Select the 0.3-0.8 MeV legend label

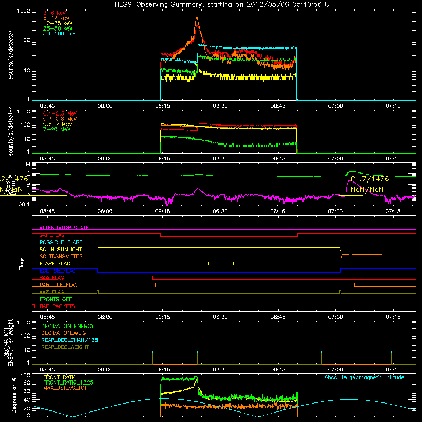60,119
